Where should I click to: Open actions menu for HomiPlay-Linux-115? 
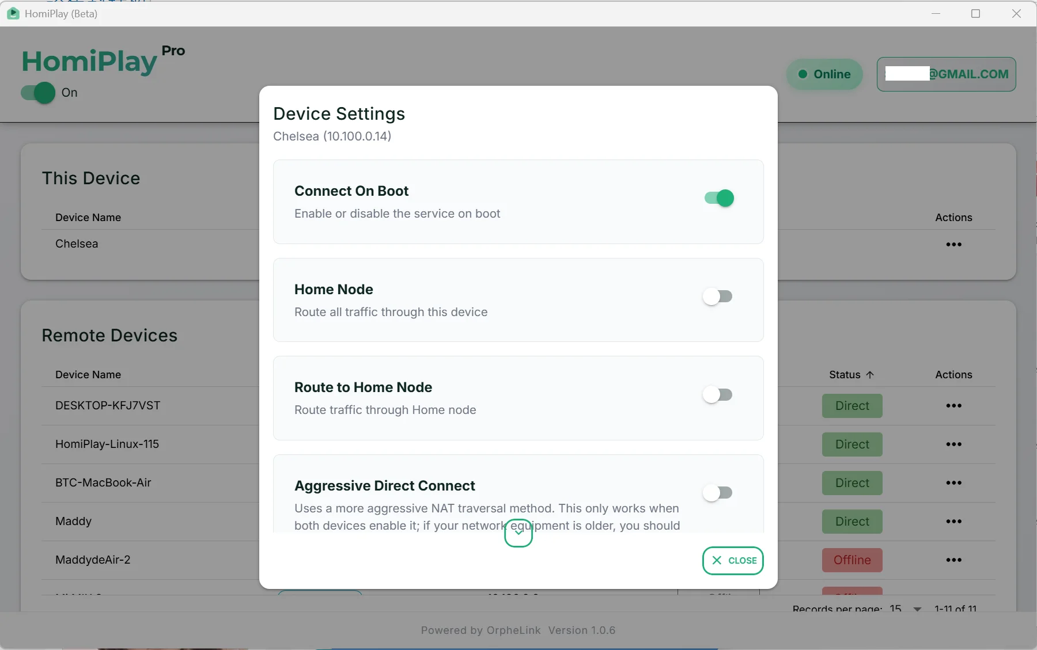coord(953,444)
